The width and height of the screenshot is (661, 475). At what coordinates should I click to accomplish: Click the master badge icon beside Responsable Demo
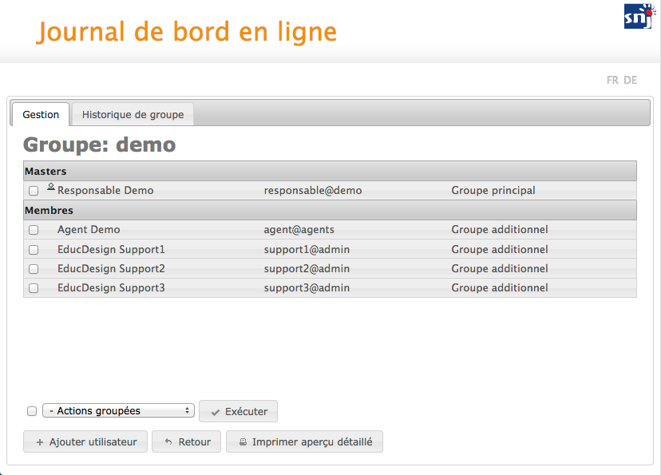pos(50,186)
